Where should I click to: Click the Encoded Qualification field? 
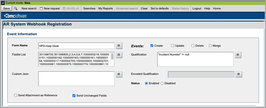[x=201, y=74]
